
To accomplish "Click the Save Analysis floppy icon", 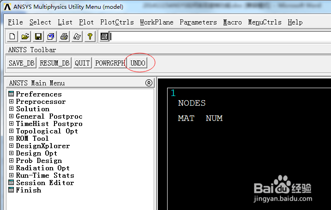I will coord(38,36).
